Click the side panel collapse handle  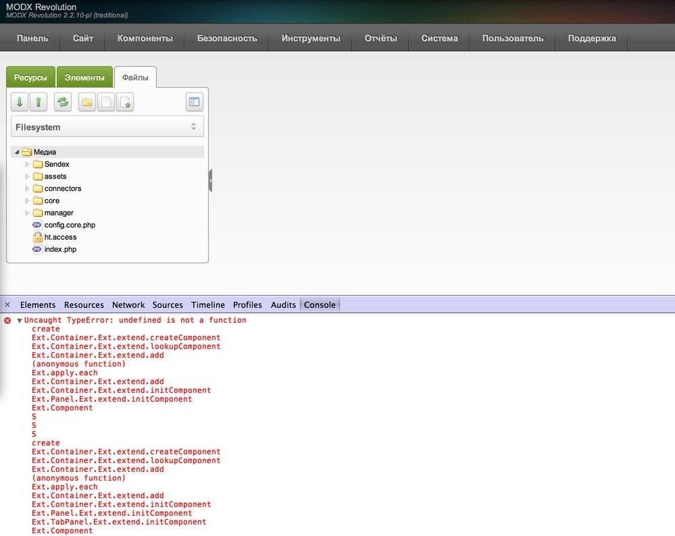(210, 181)
